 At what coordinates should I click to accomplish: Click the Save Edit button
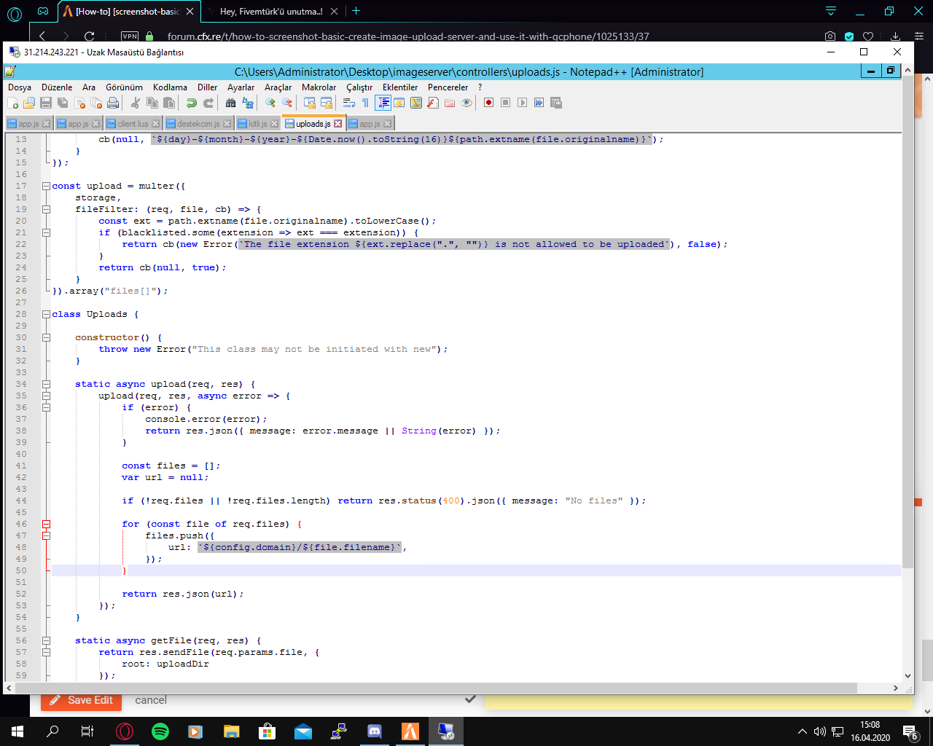pos(82,700)
